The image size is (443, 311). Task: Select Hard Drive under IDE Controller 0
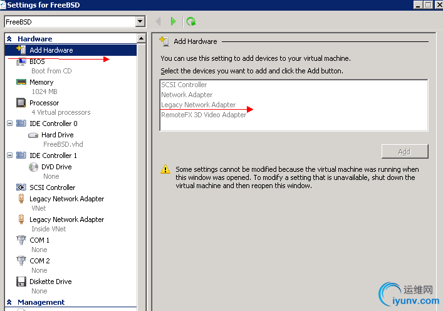click(x=58, y=135)
